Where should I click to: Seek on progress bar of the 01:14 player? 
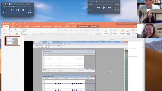[18, 7]
